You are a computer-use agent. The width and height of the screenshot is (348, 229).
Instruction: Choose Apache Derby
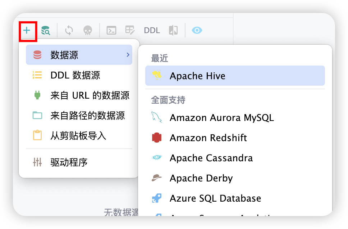click(235, 178)
